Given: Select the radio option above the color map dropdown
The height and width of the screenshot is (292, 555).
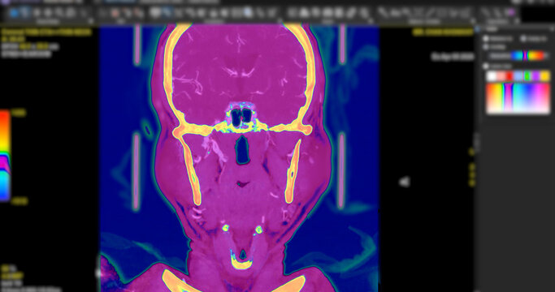Looking at the screenshot, I should pos(486,46).
